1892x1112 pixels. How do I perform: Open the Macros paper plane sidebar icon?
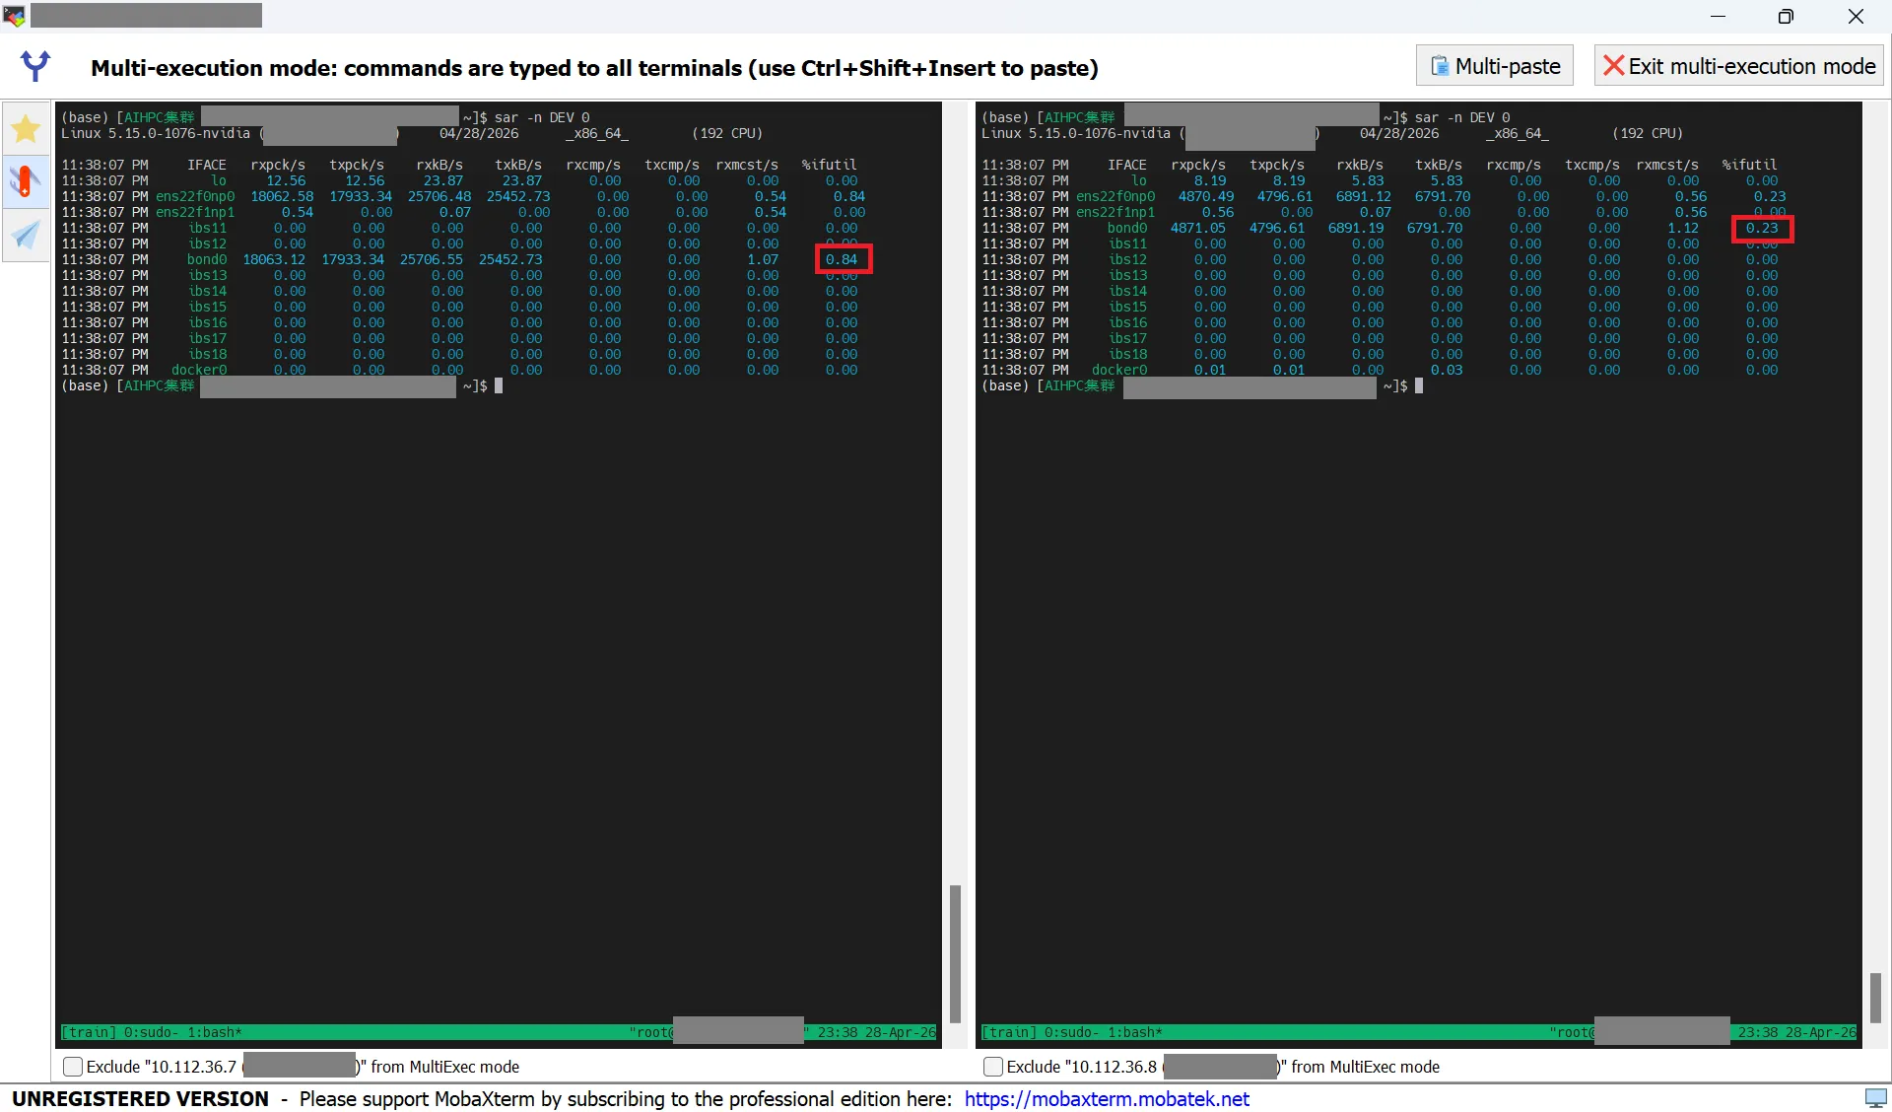[x=27, y=235]
